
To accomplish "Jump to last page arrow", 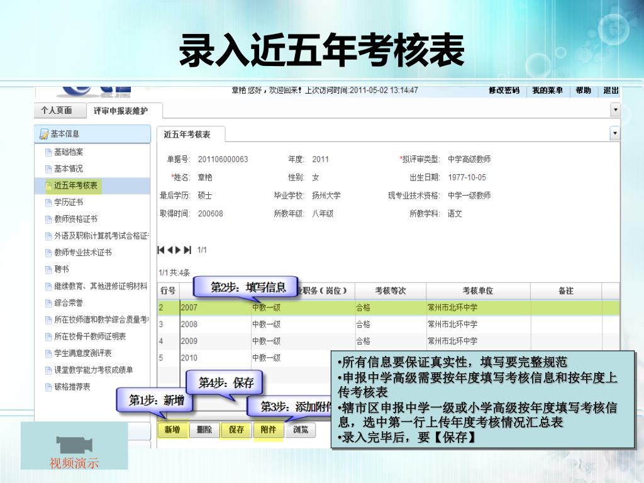I will (187, 250).
